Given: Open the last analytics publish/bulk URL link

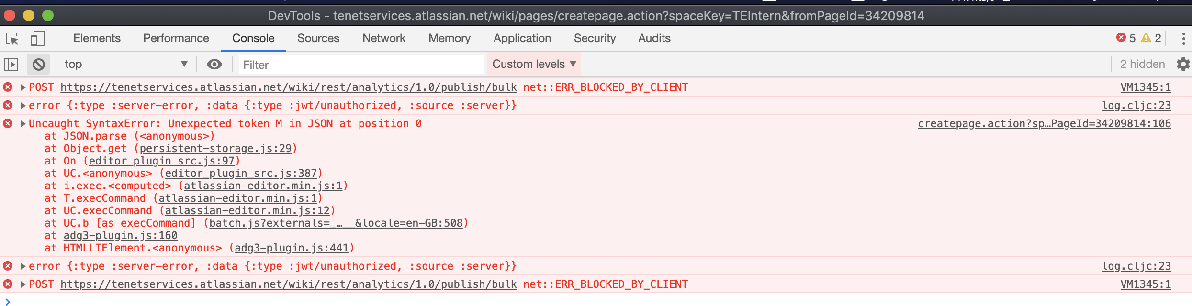Looking at the screenshot, I should (288, 284).
